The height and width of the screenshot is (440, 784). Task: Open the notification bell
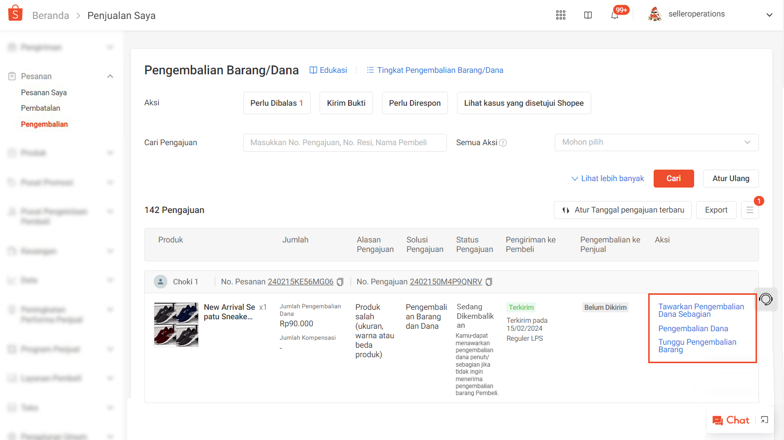615,15
